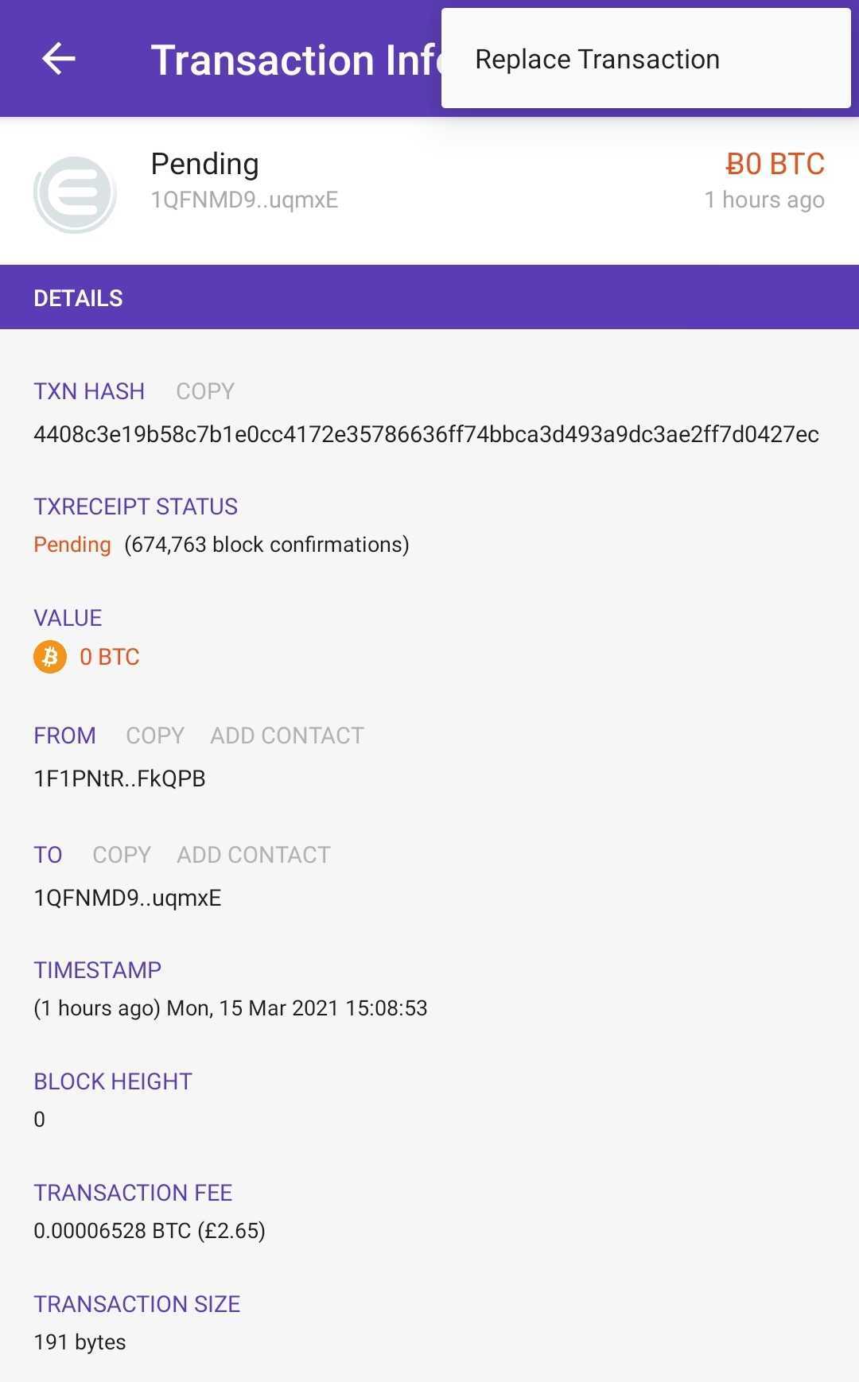Screen dimensions: 859x1382
Task: Tap the Pending status title
Action: pos(205,164)
